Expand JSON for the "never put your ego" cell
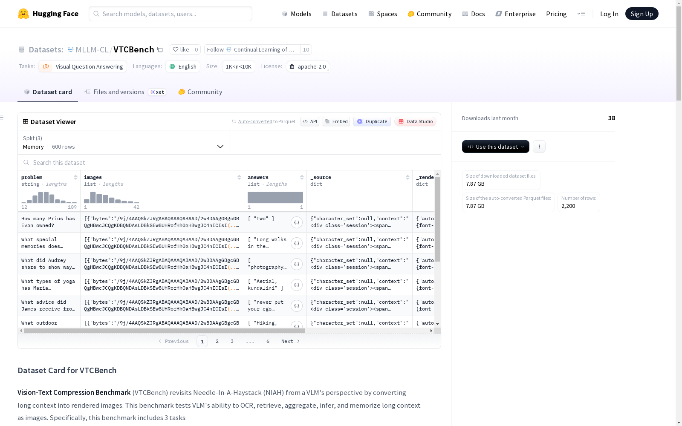682x426 pixels. click(297, 306)
